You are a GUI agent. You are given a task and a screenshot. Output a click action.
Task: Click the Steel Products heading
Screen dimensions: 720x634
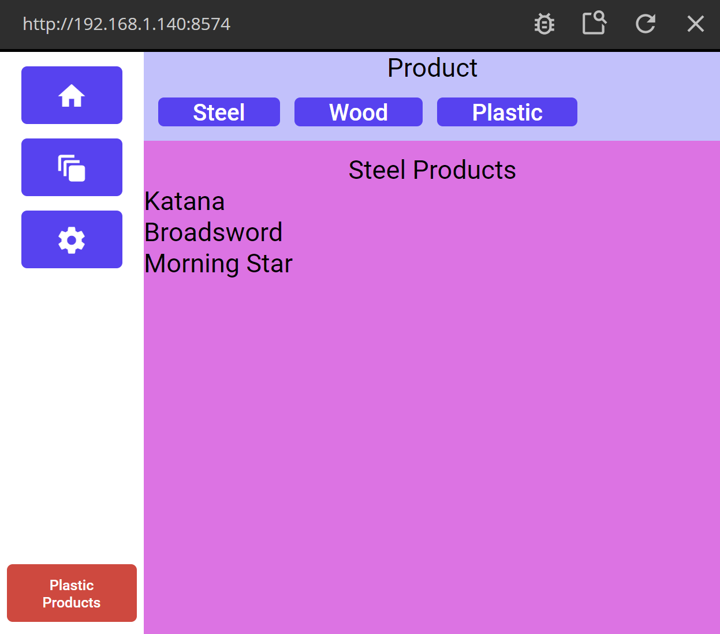coord(432,170)
